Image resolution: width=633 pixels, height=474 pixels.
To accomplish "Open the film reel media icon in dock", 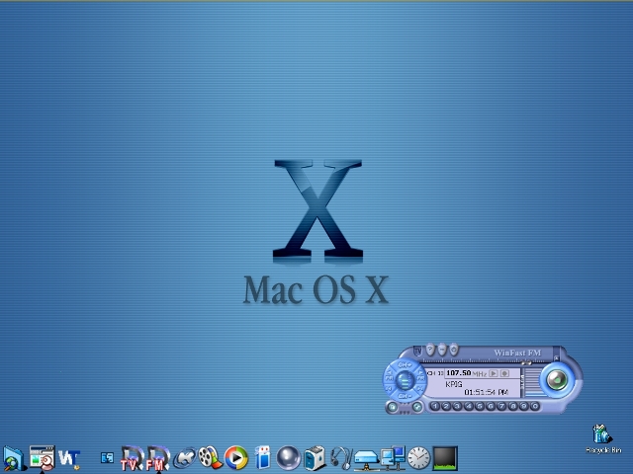I will tap(209, 457).
